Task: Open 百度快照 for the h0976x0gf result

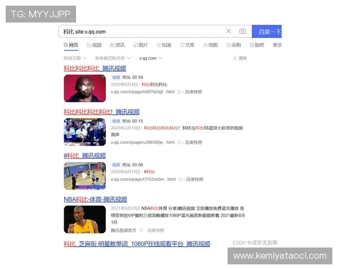Action: [194, 92]
